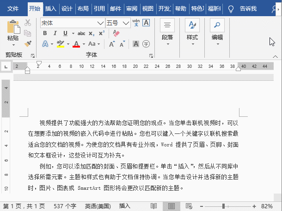Click the zoom slider handle
This screenshot has width=282, height=211.
point(223,206)
